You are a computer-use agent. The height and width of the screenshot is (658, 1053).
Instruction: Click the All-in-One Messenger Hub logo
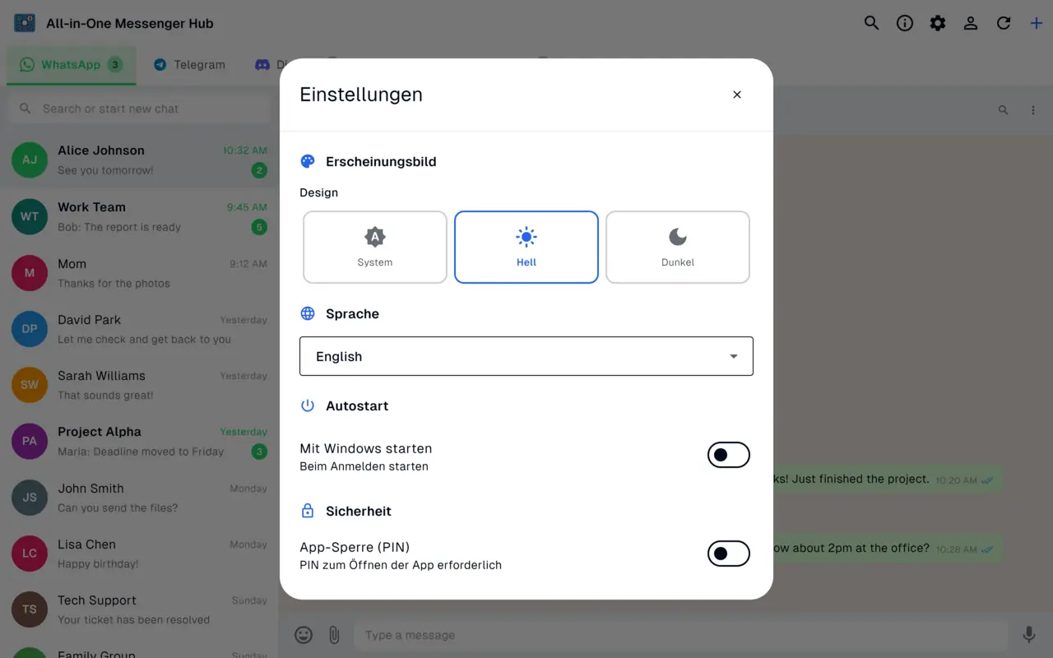click(x=25, y=23)
